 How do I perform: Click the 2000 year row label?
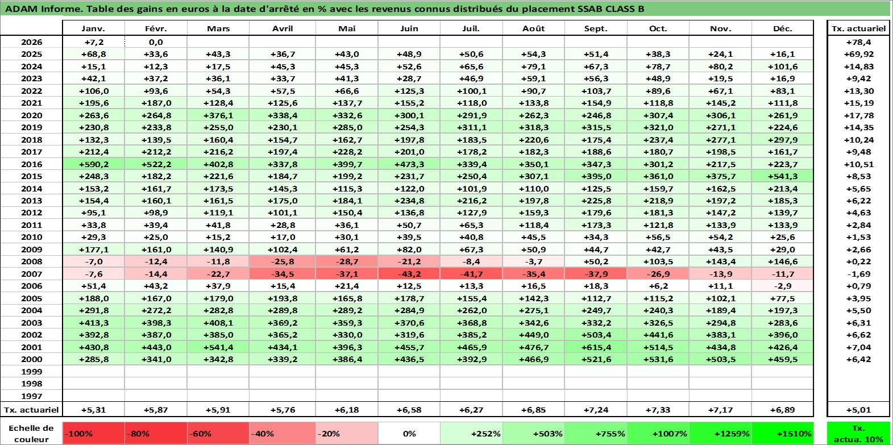tap(32, 359)
